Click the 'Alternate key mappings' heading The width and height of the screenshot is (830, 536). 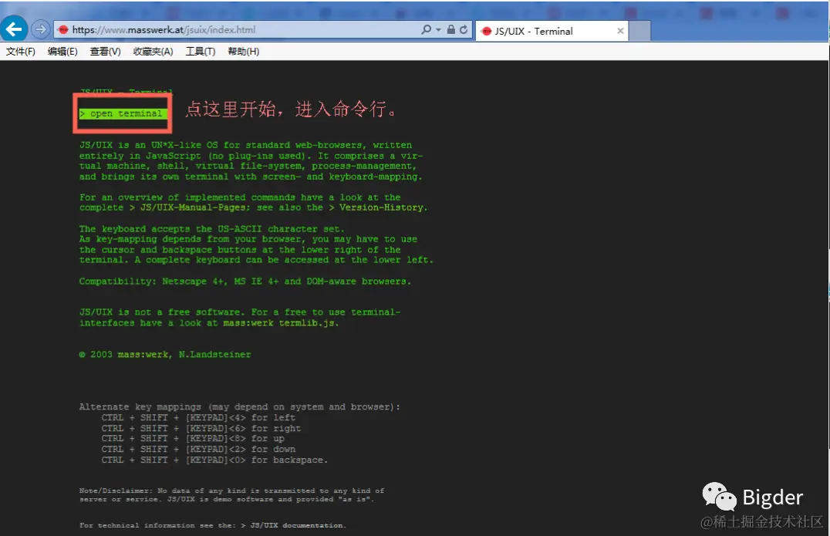tap(240, 407)
